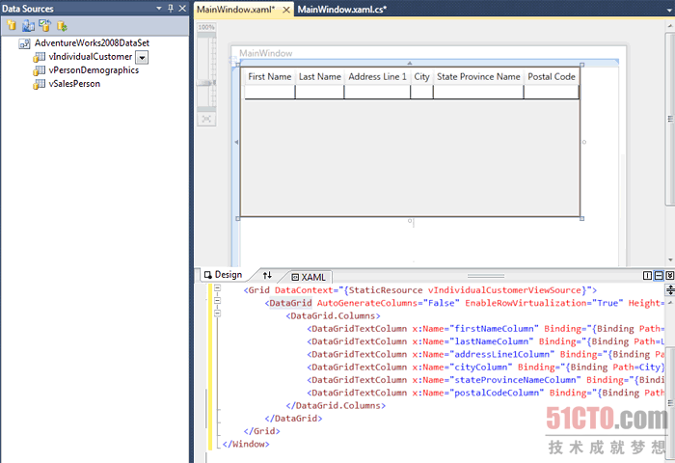Click bottom-left resize handle of DataGrid
Image resolution: width=675 pixels, height=463 pixels.
click(237, 218)
